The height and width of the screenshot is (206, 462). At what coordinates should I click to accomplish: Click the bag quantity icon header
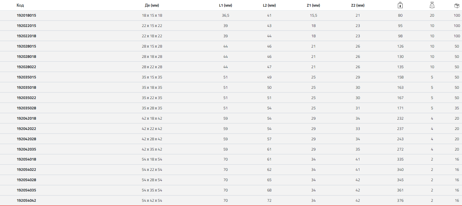[x=432, y=5]
